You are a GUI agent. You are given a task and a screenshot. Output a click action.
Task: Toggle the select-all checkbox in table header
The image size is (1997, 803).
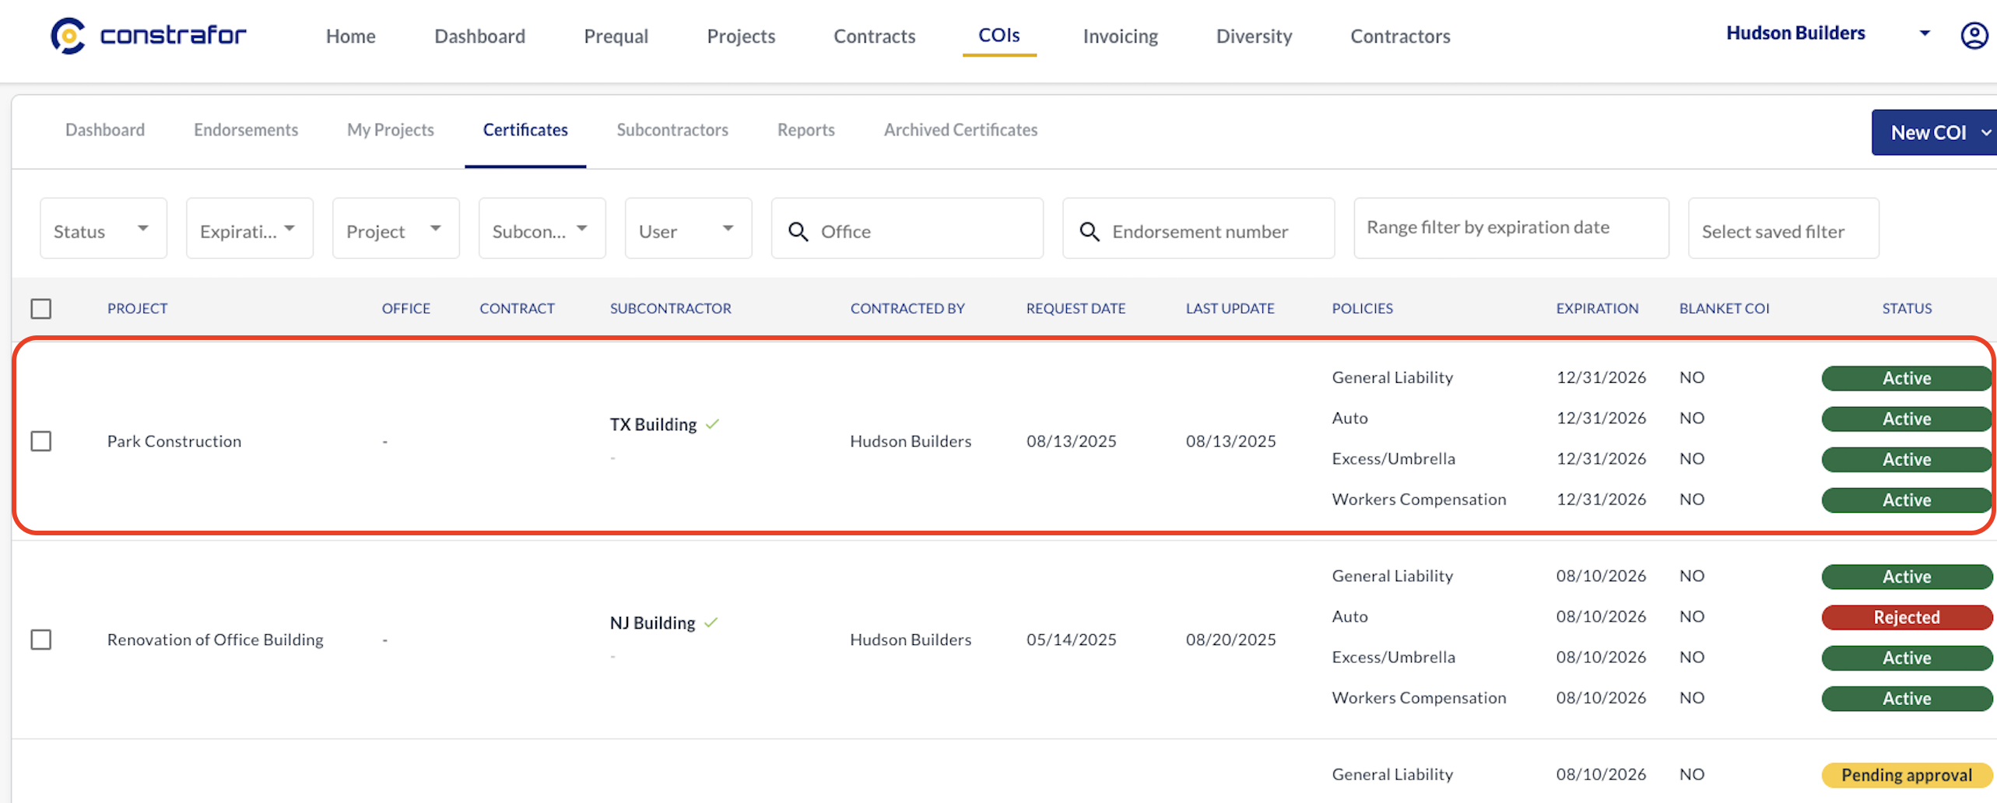[41, 309]
